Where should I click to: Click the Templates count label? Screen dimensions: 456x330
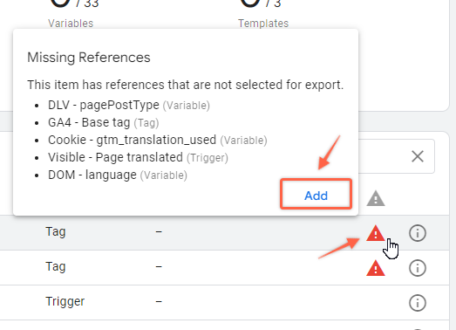tap(263, 24)
